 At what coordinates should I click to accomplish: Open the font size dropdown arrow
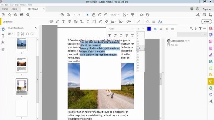coord(143,29)
